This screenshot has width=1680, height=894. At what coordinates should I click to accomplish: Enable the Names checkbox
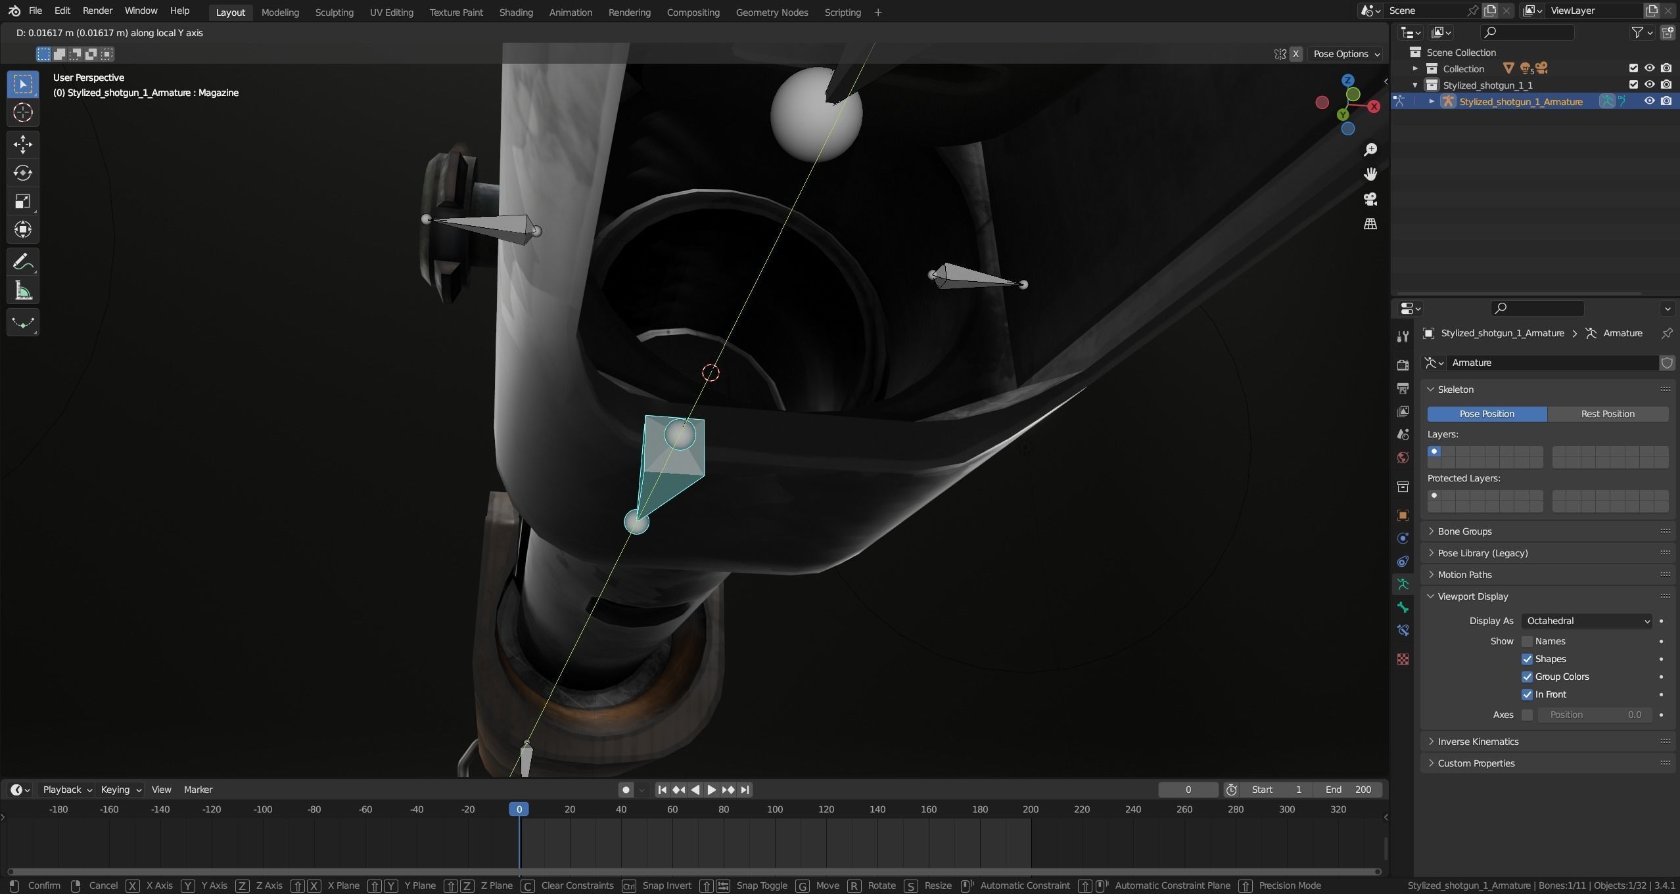1527,641
